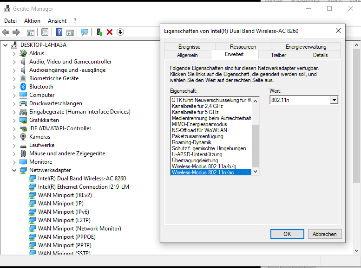361x268 pixels.
Task: Select the Akkus battery icon
Action: pyautogui.click(x=23, y=53)
